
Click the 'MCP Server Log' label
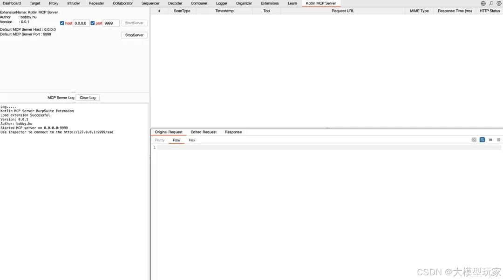[x=61, y=98]
